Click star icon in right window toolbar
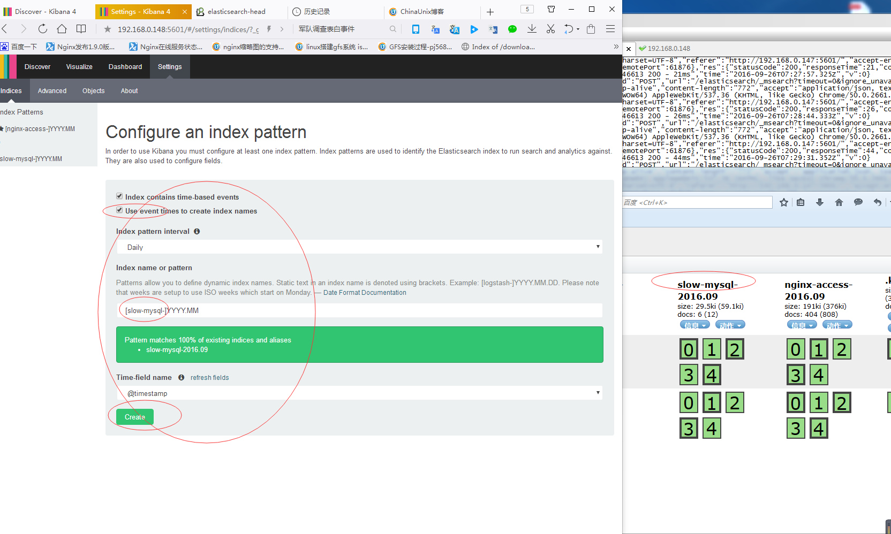 click(784, 202)
